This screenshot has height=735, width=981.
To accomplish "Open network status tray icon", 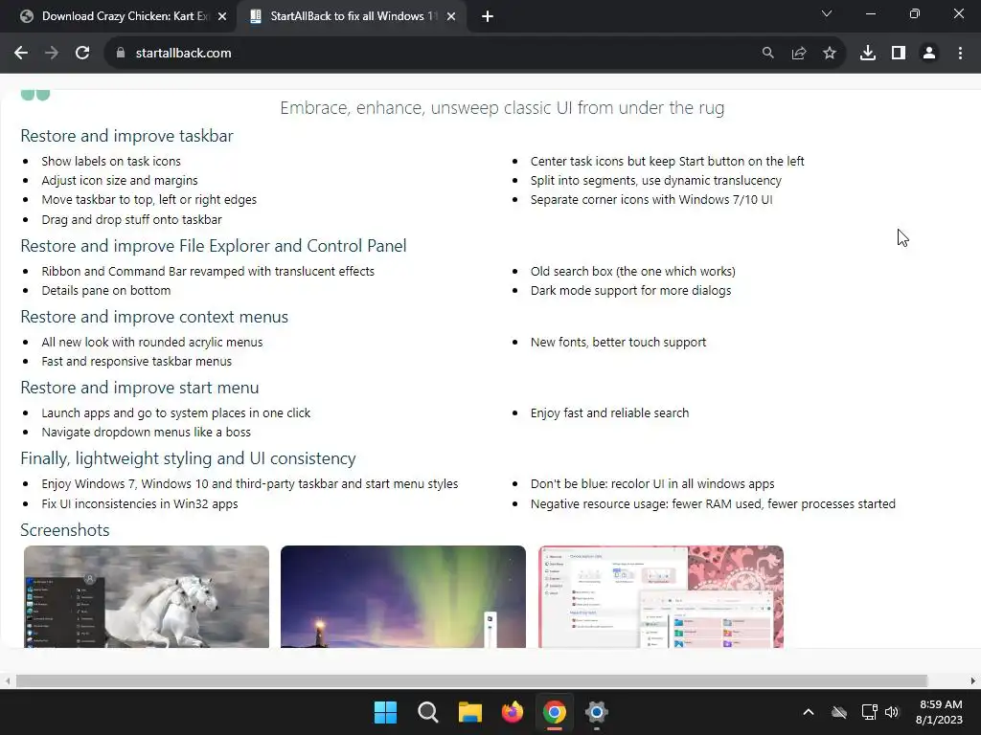I will click(869, 712).
